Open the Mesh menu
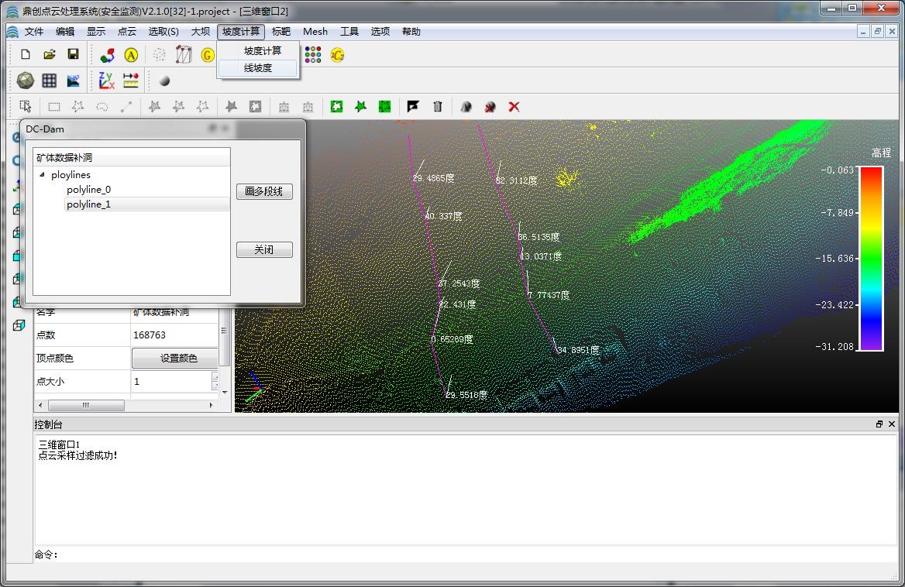 click(x=315, y=32)
